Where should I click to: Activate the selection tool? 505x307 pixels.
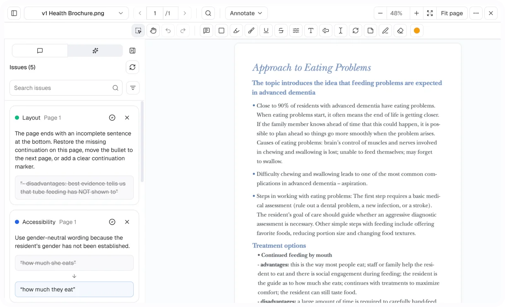[x=138, y=31]
